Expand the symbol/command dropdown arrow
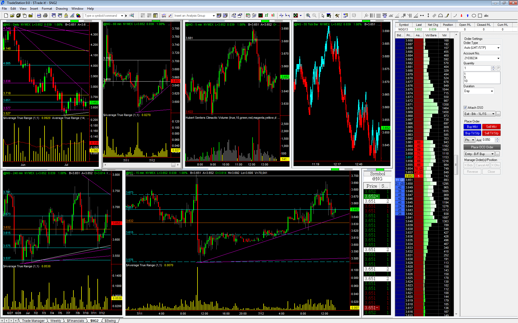The height and width of the screenshot is (323, 518). click(122, 16)
